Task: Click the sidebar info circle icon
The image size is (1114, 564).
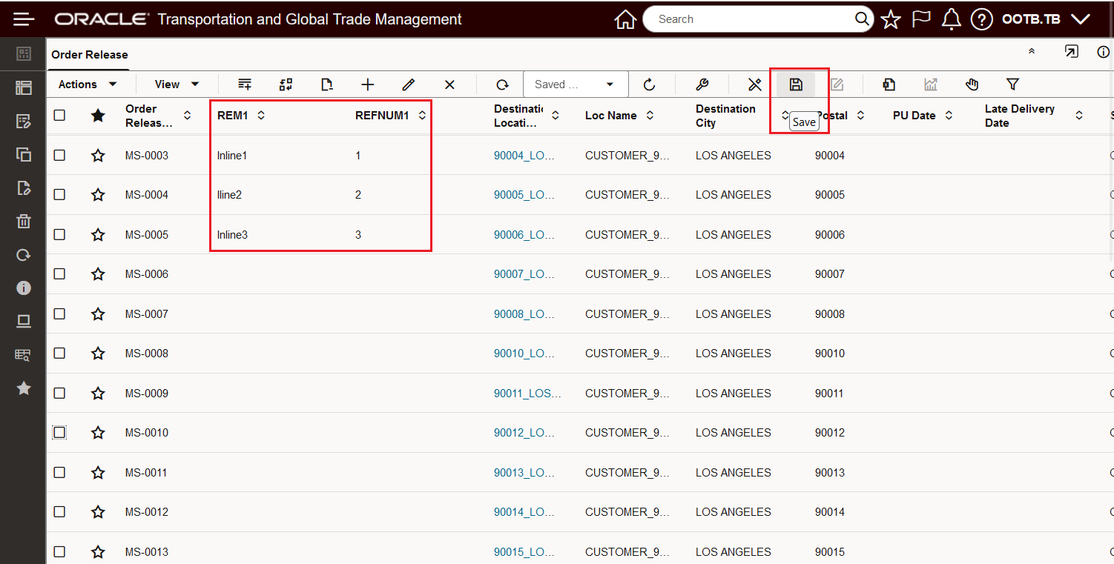Action: click(x=24, y=288)
